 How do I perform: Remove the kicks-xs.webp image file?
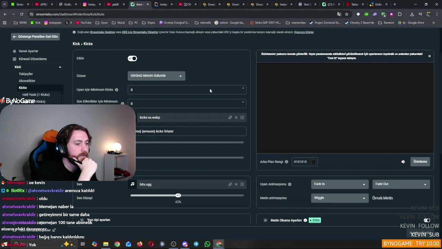coord(236,118)
